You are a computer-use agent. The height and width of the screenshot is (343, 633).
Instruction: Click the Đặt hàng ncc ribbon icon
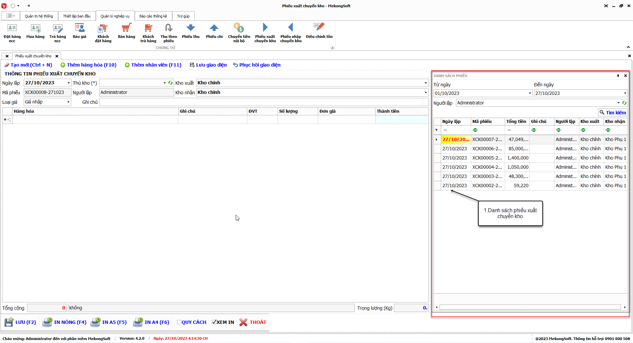12,33
